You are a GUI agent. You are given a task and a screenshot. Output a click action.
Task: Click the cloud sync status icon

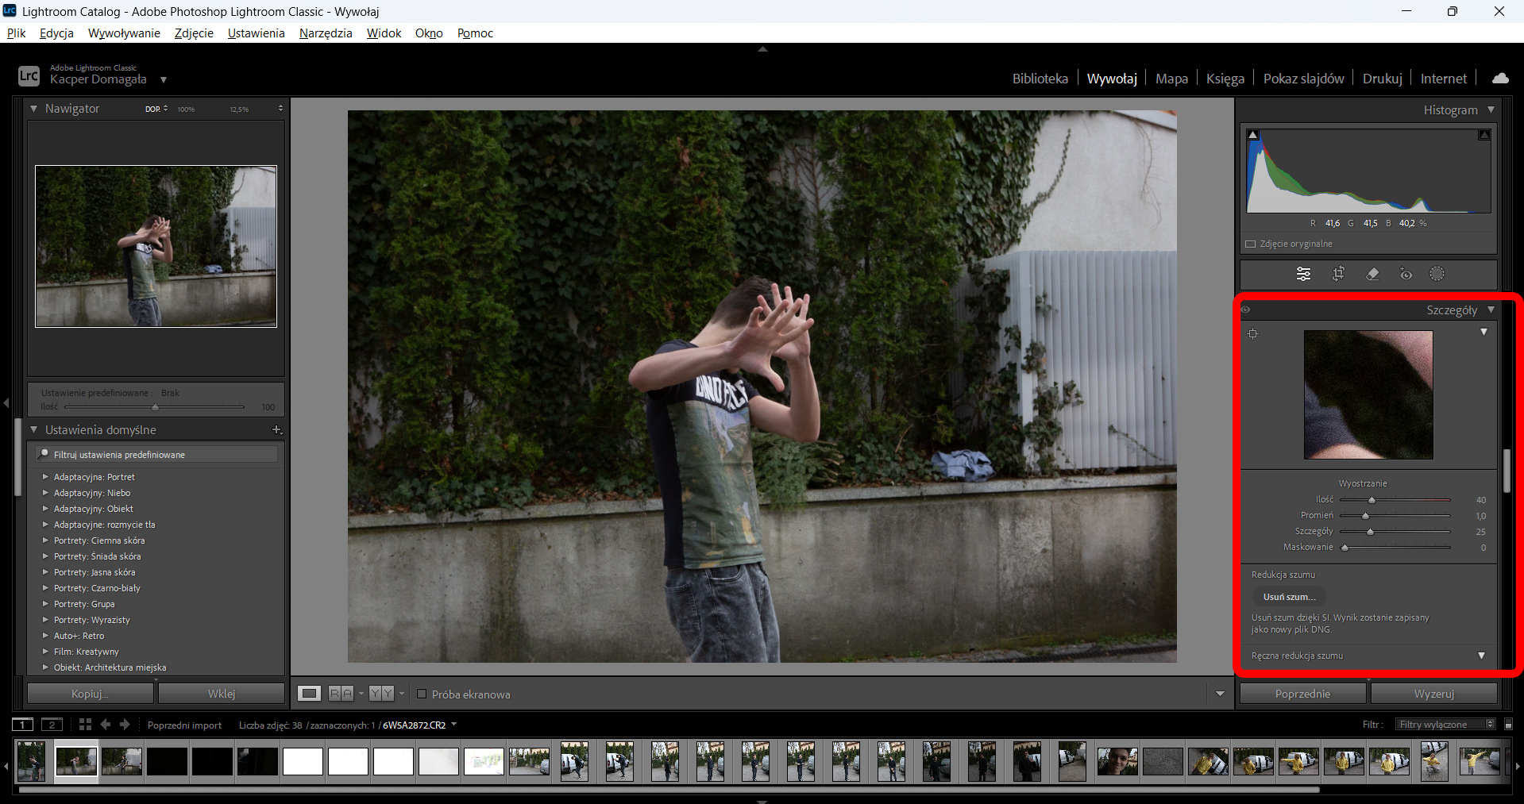[1500, 78]
